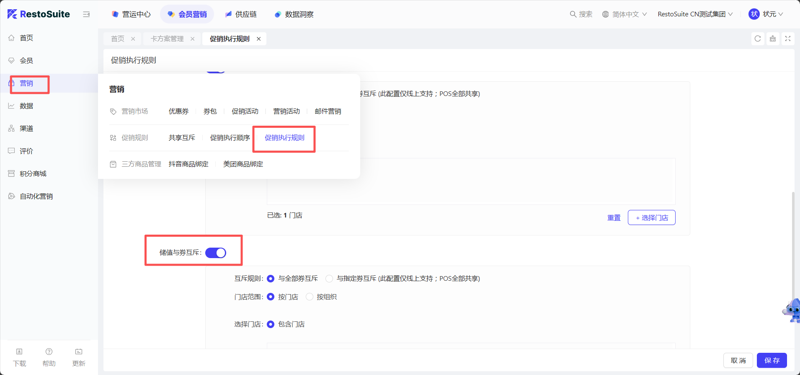Collapse the sidebar with the menu fold icon
The height and width of the screenshot is (375, 800).
tap(86, 14)
